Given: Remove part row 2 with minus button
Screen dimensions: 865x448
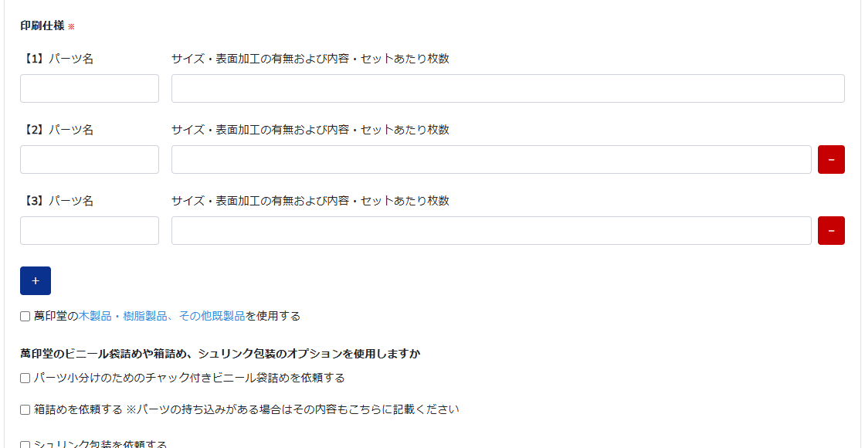Looking at the screenshot, I should click(831, 159).
